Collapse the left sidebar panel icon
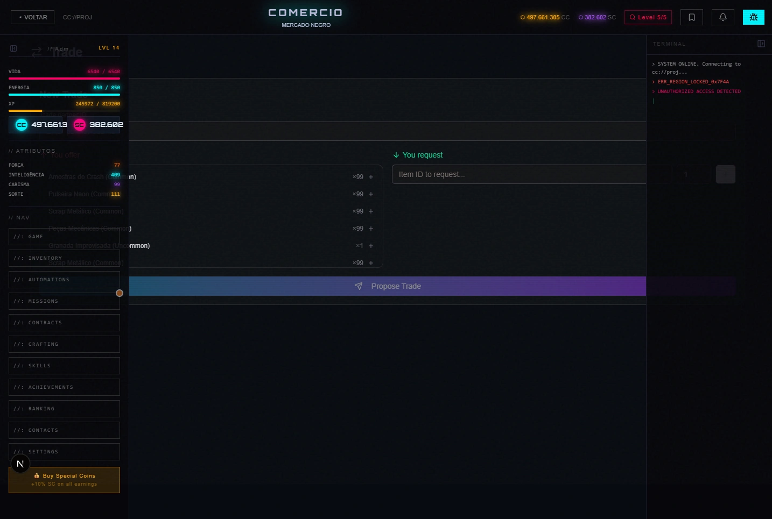 tap(13, 48)
